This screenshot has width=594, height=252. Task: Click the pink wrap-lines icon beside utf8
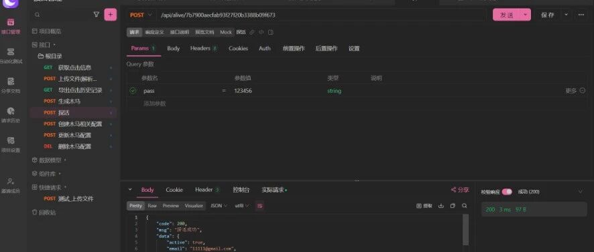point(259,206)
